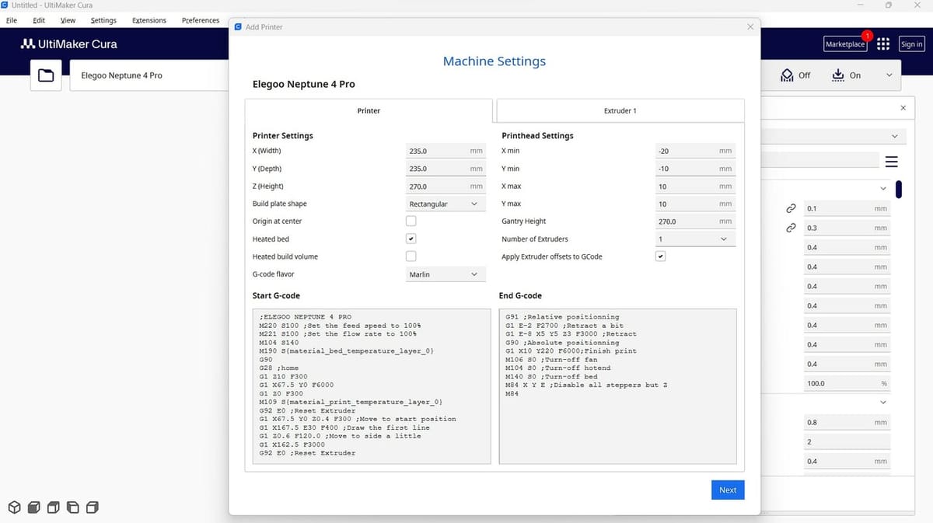Toggle Origin at center checkbox
933x523 pixels.
[411, 221]
